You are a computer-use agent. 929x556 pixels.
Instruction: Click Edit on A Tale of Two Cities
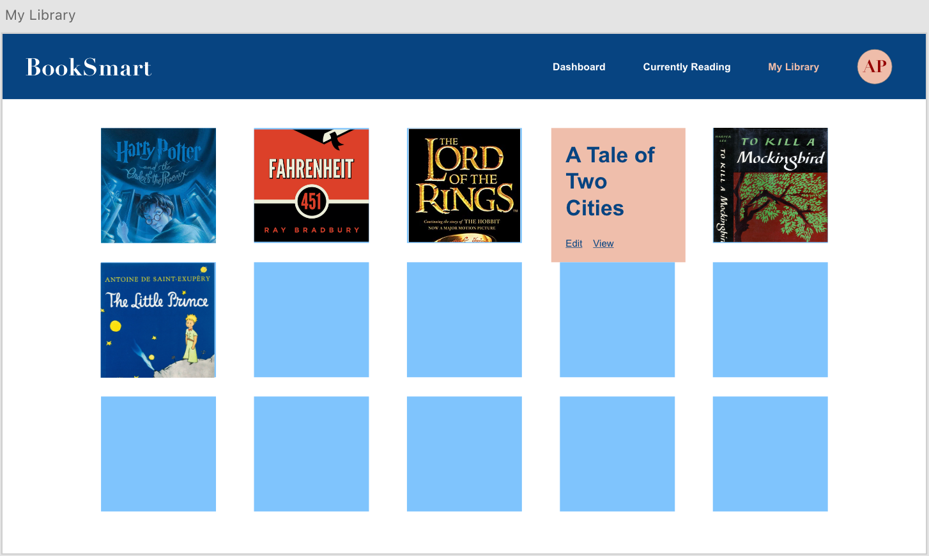(574, 243)
